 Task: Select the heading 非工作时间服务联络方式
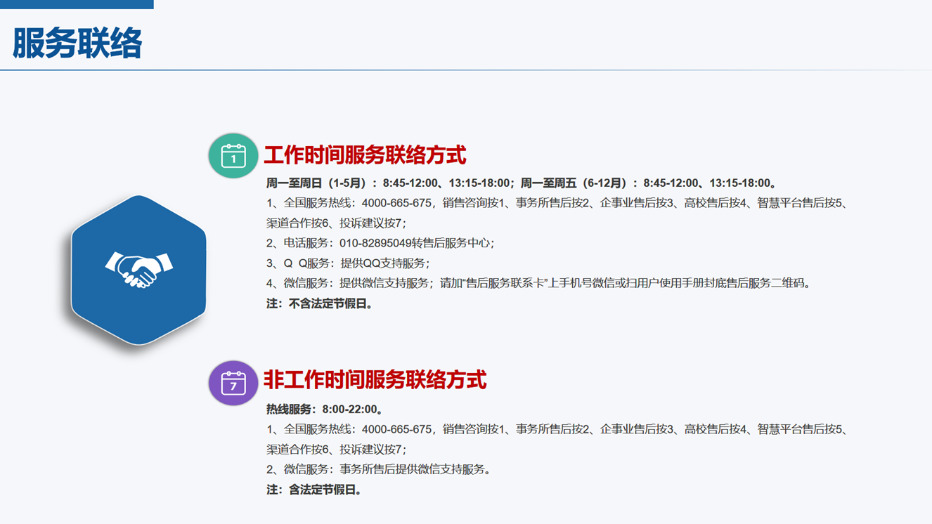coord(375,380)
